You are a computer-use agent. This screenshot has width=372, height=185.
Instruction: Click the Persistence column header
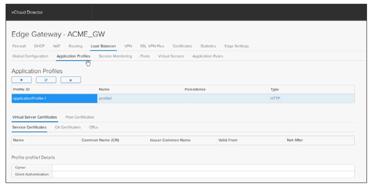226,89
